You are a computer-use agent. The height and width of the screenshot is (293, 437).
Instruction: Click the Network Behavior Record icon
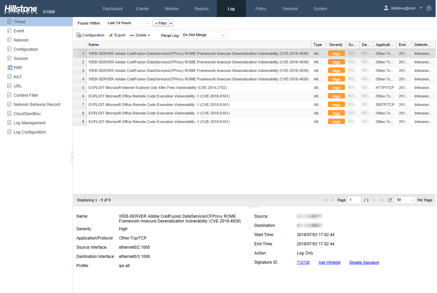(x=10, y=104)
